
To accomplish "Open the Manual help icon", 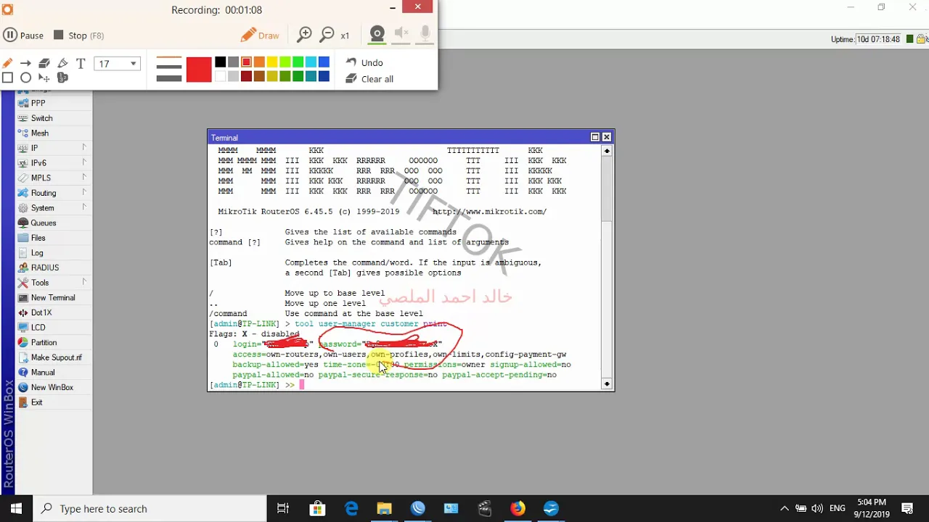I will pyautogui.click(x=23, y=373).
